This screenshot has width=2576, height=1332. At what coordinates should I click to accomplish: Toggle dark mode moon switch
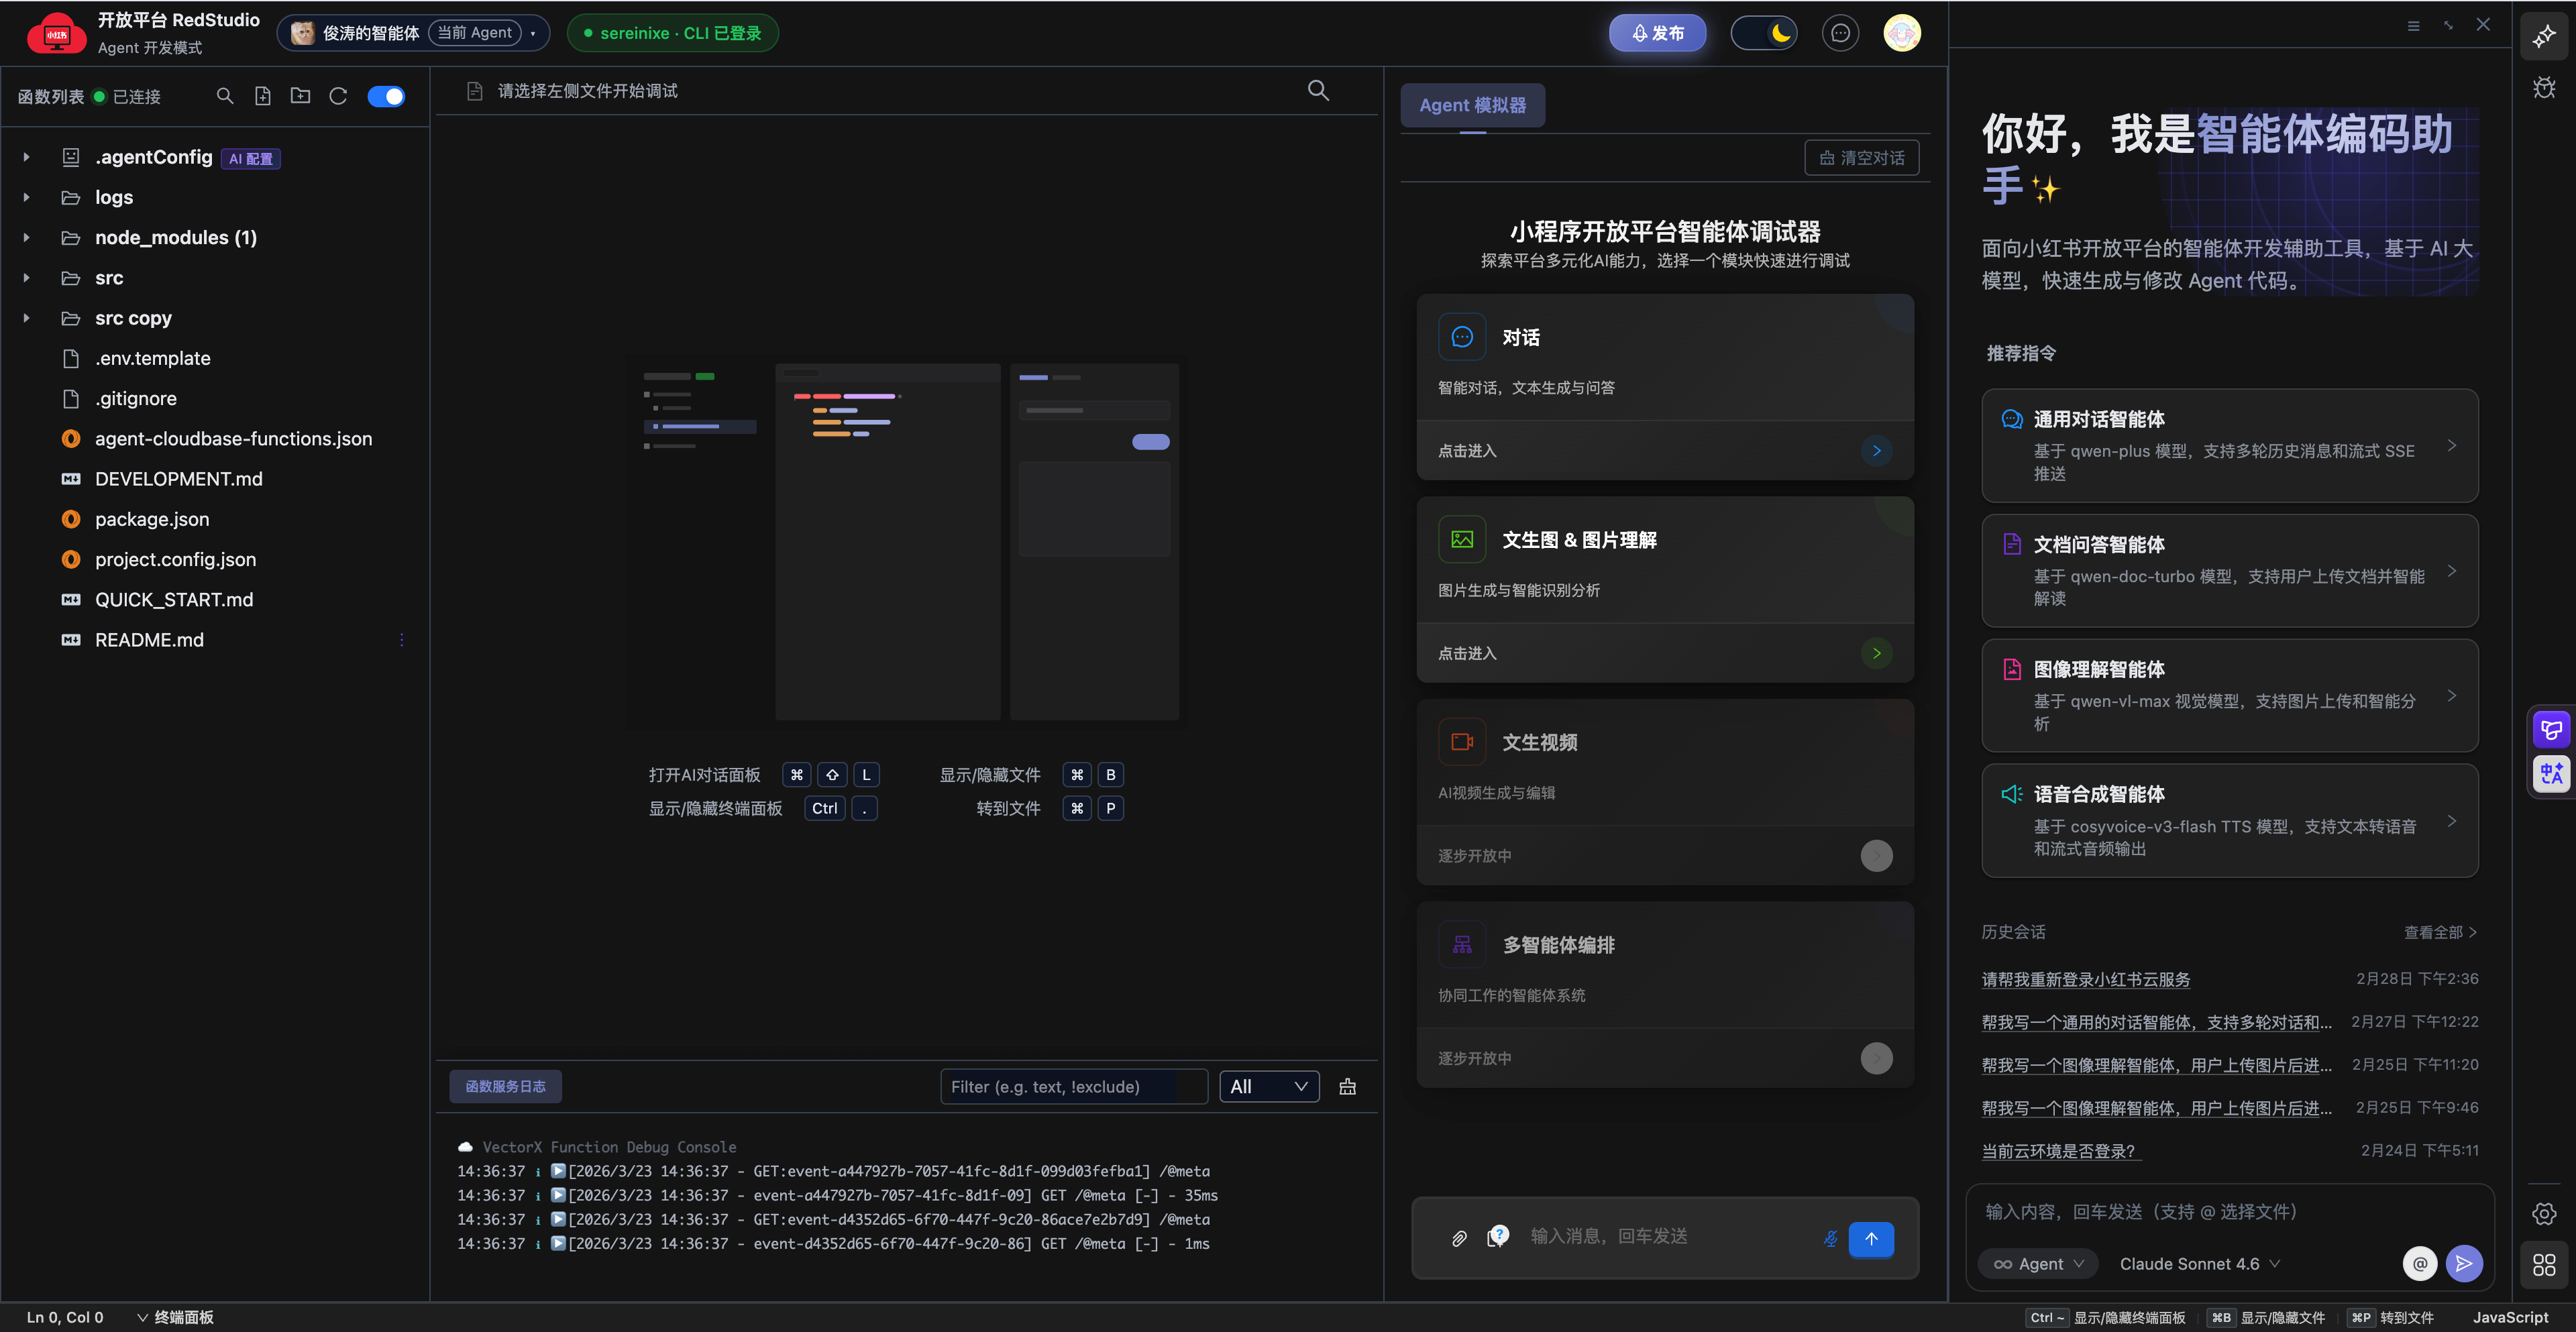coord(1763,33)
